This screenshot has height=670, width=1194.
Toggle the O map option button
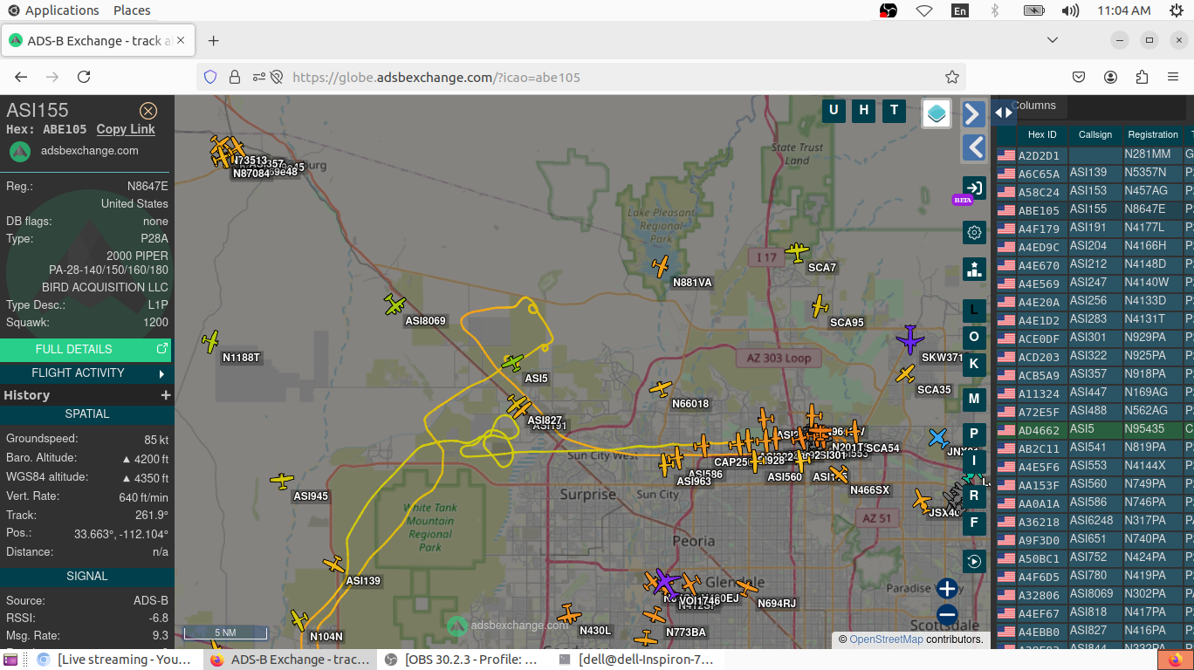(x=974, y=338)
